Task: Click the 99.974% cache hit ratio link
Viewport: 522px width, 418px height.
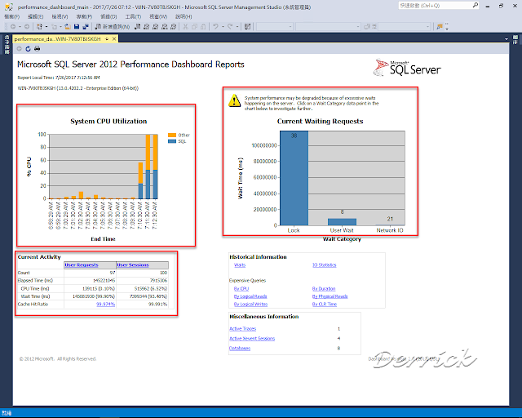Action: pyautogui.click(x=105, y=305)
